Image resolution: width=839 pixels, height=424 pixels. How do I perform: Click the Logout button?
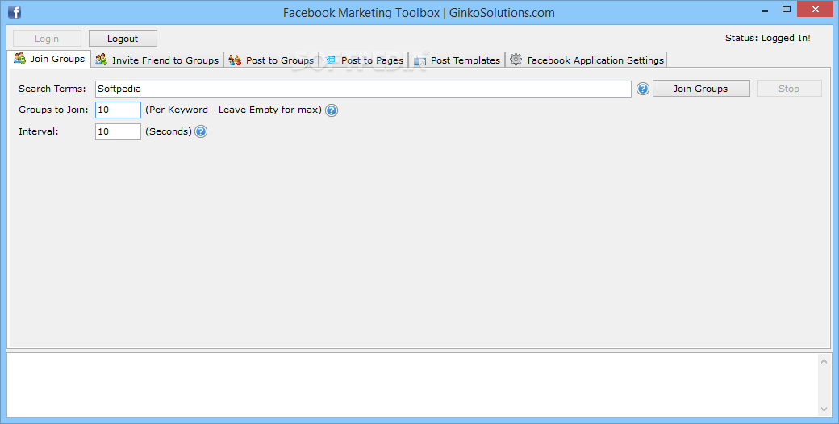coord(123,39)
